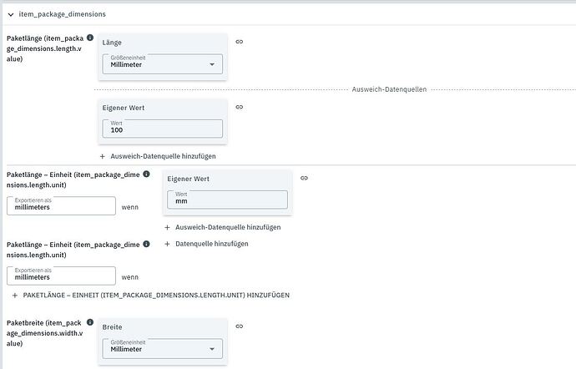The width and height of the screenshot is (576, 369).
Task: Click PAKETLÄNGE – EINHEIT HINZUFÜGEN button
Action: tap(151, 296)
